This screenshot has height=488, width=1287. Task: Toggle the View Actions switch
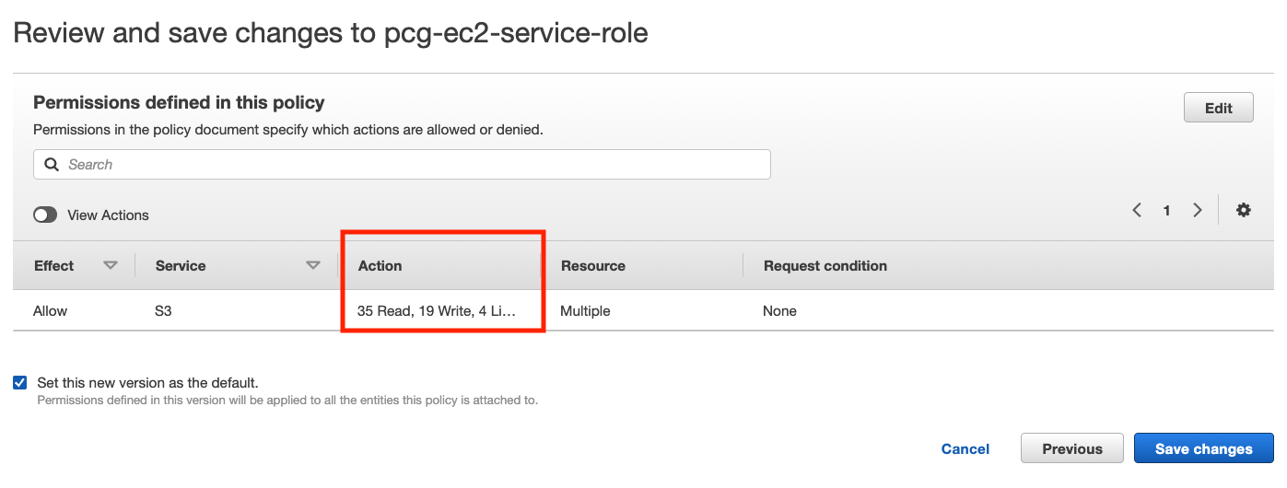tap(45, 215)
